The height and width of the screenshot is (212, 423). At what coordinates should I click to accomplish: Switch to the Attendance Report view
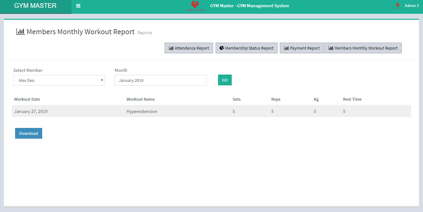[x=189, y=48]
